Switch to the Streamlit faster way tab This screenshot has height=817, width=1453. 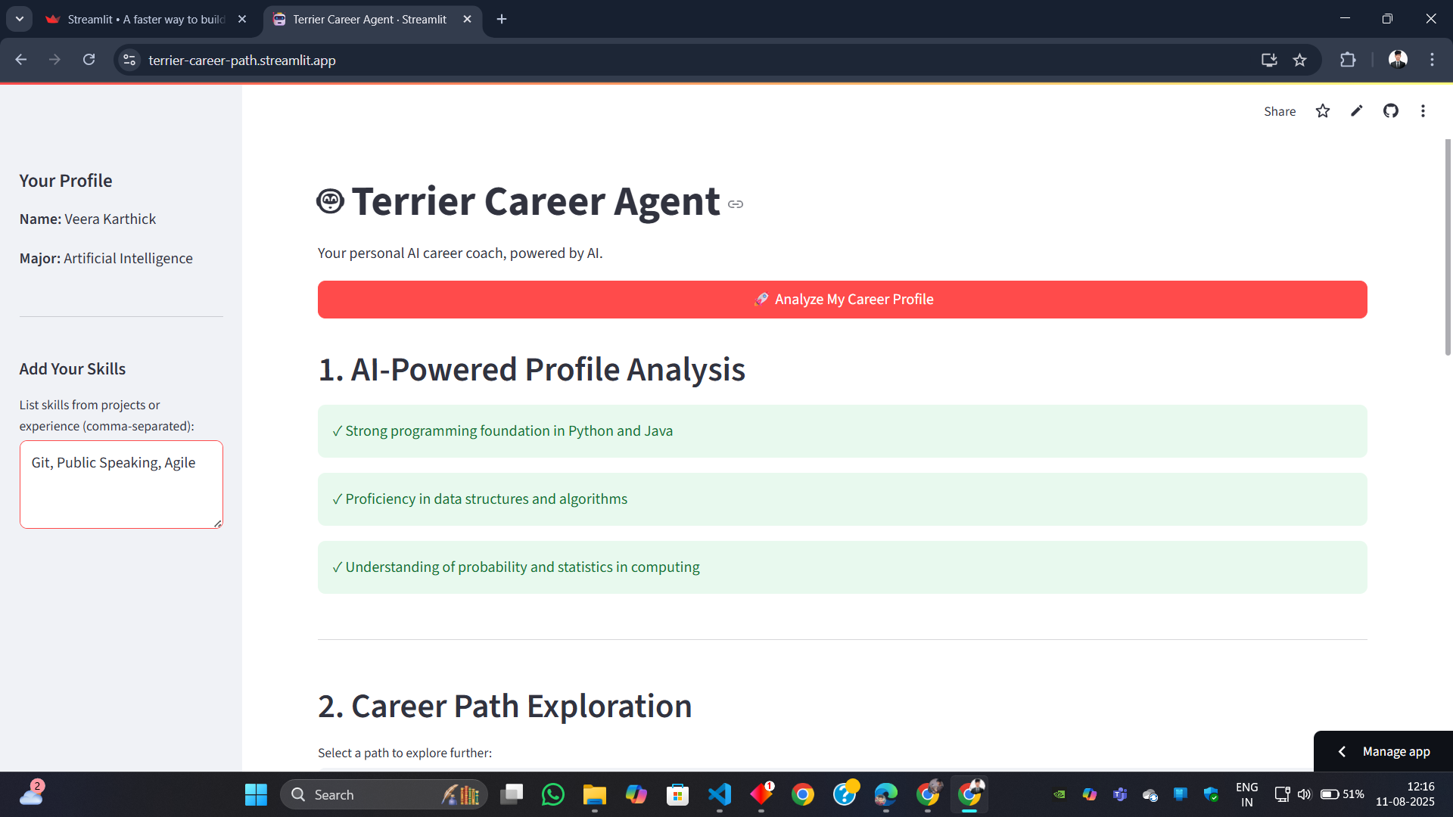(x=146, y=20)
